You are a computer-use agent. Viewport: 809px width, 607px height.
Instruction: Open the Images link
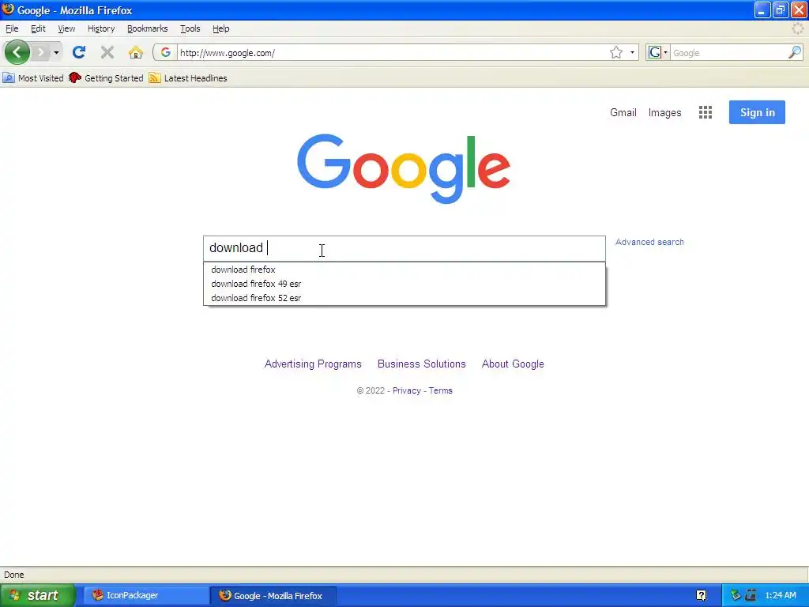(x=664, y=112)
